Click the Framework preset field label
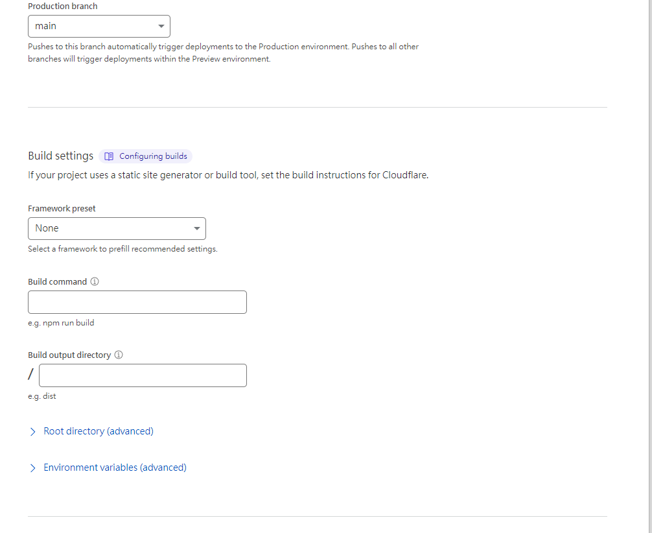The width and height of the screenshot is (652, 533). 62,209
